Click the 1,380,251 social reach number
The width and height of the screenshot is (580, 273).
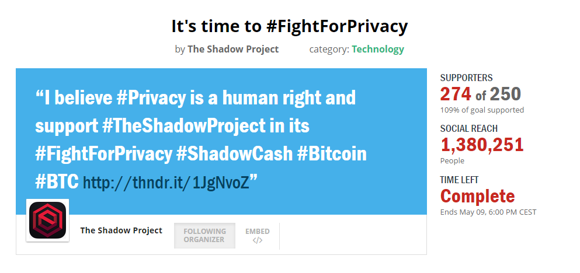[x=482, y=145]
